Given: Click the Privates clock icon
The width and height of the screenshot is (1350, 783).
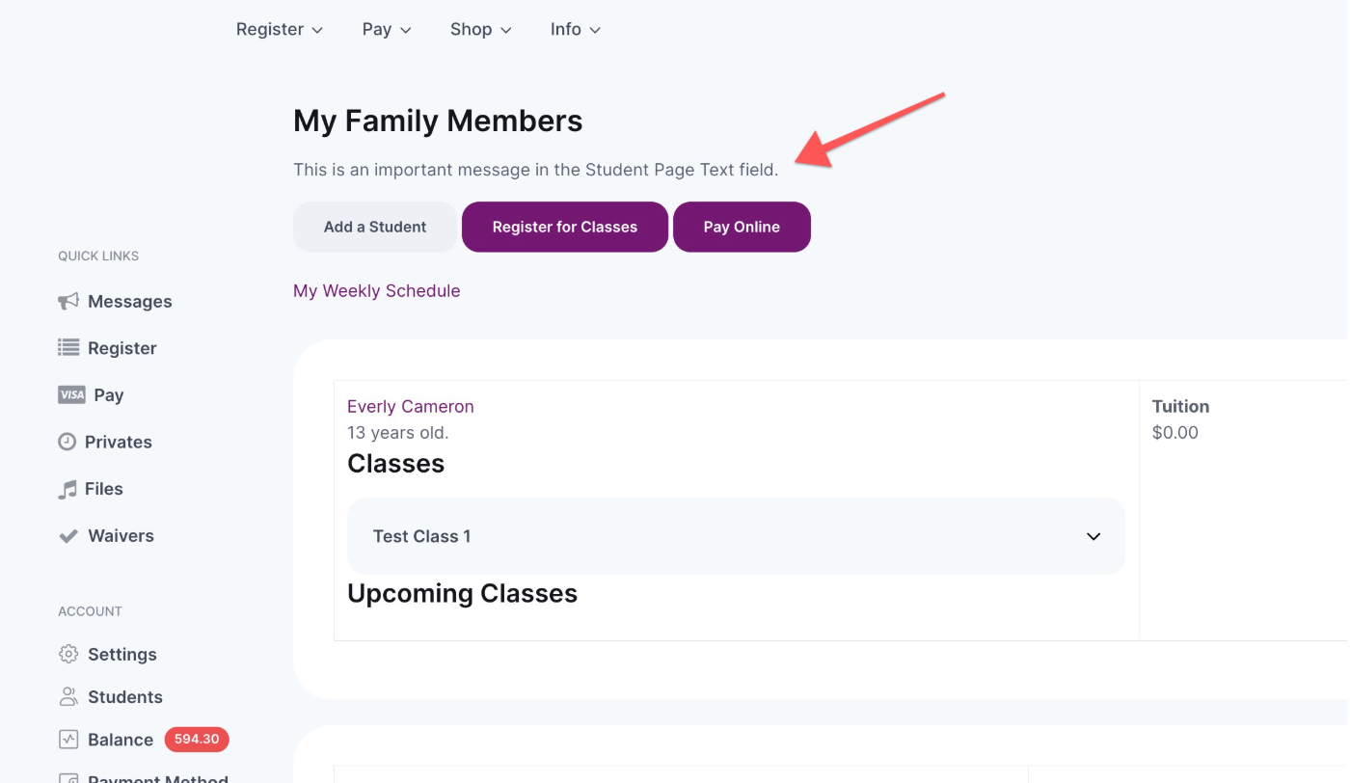Looking at the screenshot, I should point(67,442).
